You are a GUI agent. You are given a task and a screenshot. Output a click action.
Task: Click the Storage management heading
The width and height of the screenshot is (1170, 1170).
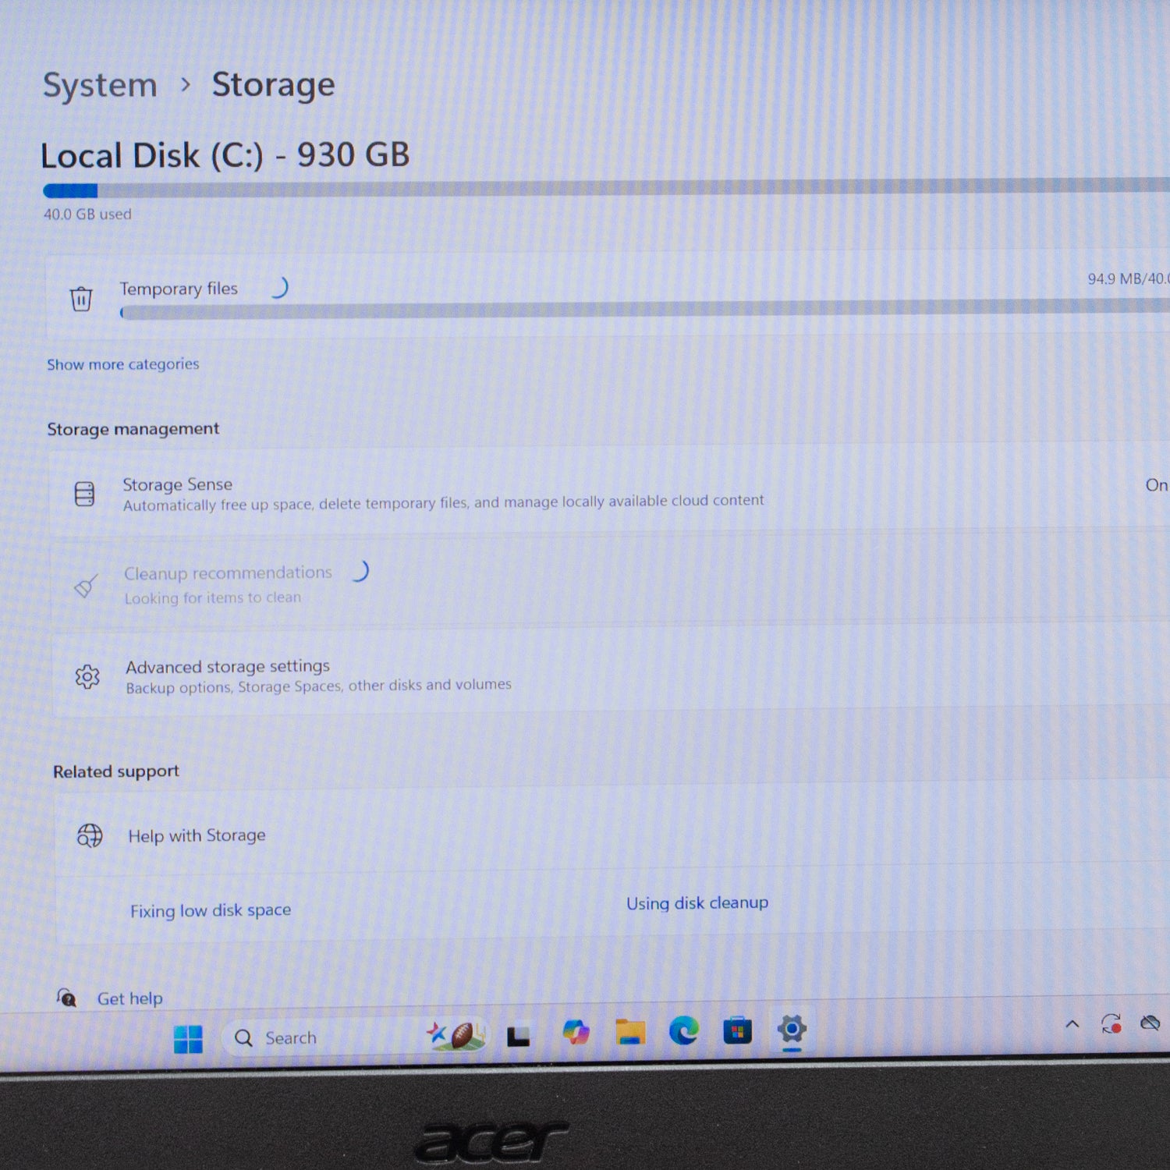(133, 429)
